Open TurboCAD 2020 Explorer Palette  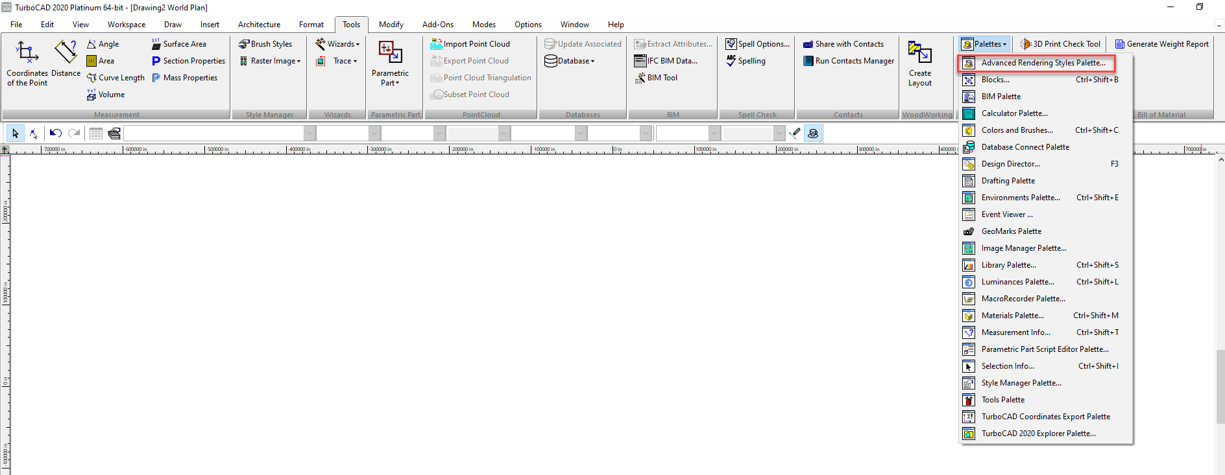tap(1045, 434)
